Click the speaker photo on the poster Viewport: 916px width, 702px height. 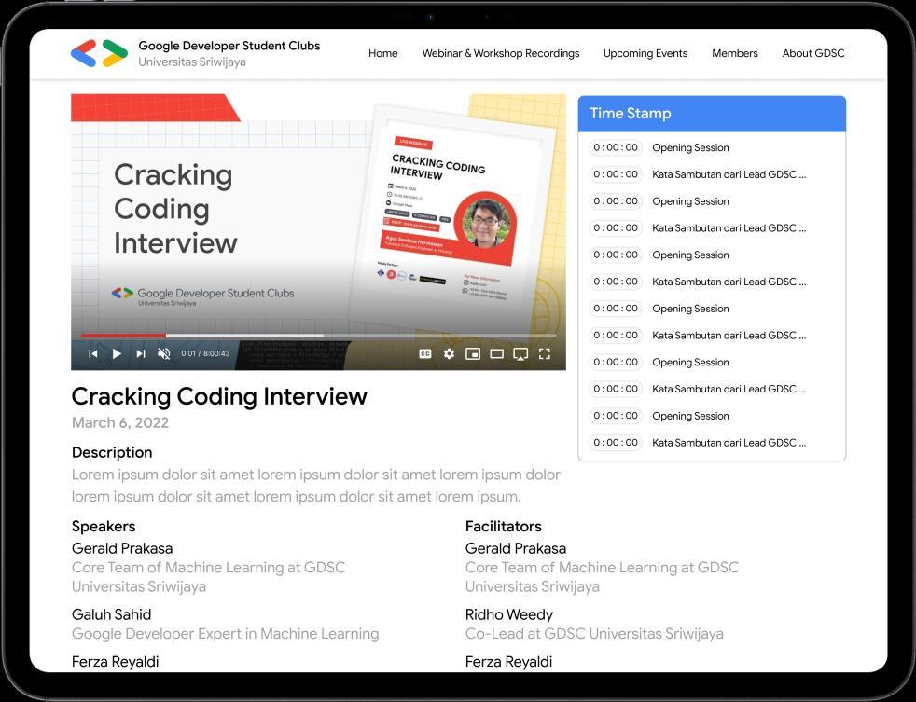click(487, 223)
